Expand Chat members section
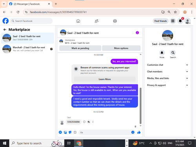Image resolution: width=196 pixels, height=147 pixels. pos(167,72)
